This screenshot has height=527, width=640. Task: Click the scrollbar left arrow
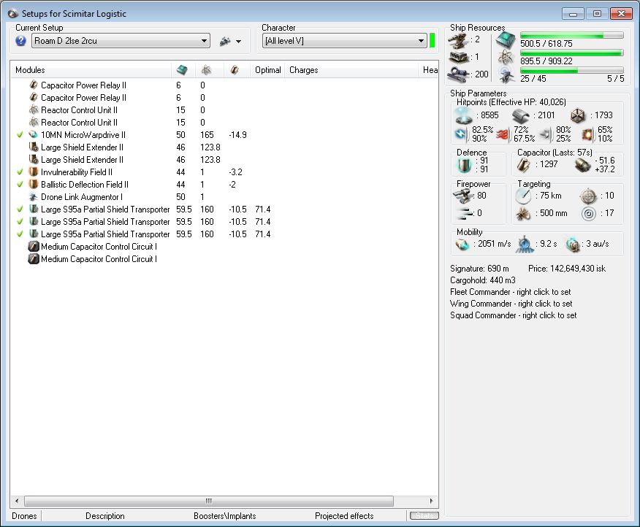click(17, 501)
